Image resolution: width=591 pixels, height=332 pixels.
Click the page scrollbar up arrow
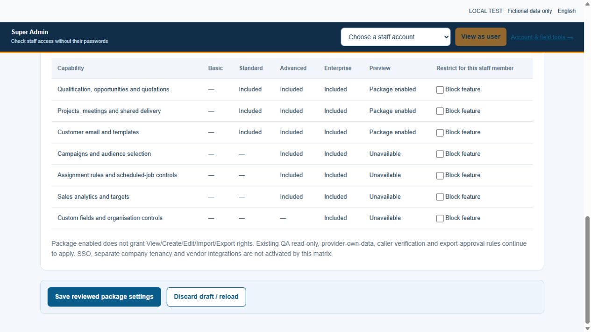pyautogui.click(x=587, y=4)
